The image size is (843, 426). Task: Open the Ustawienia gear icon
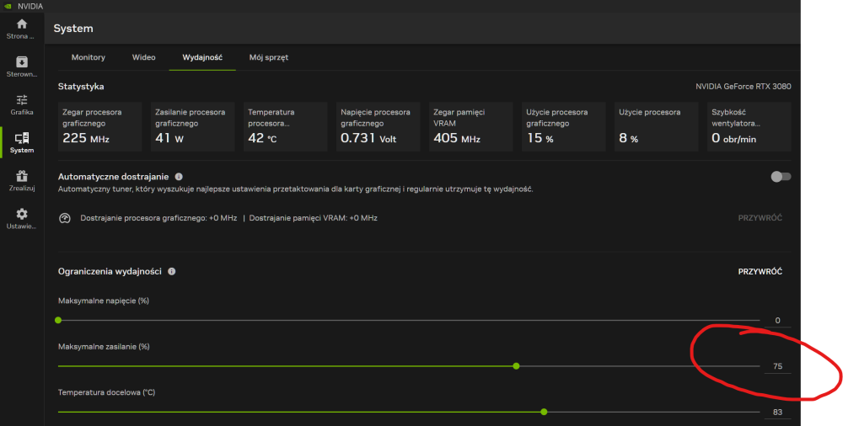point(22,215)
